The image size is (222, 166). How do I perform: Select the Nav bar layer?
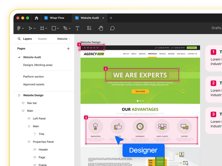tap(32, 103)
